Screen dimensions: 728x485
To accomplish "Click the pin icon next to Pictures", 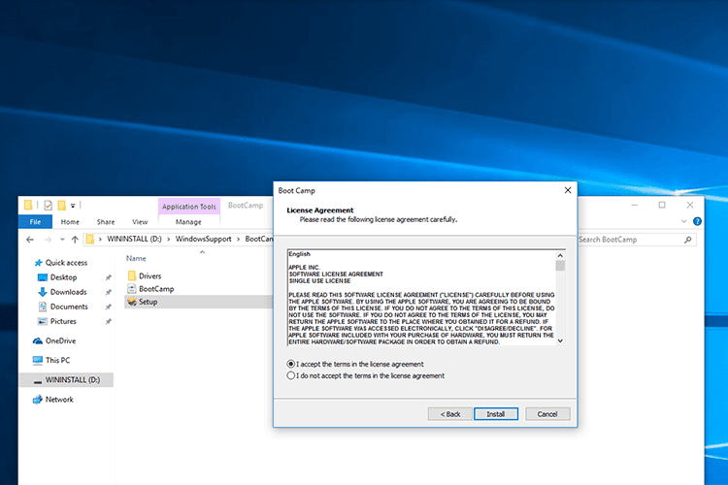I will coord(108,321).
